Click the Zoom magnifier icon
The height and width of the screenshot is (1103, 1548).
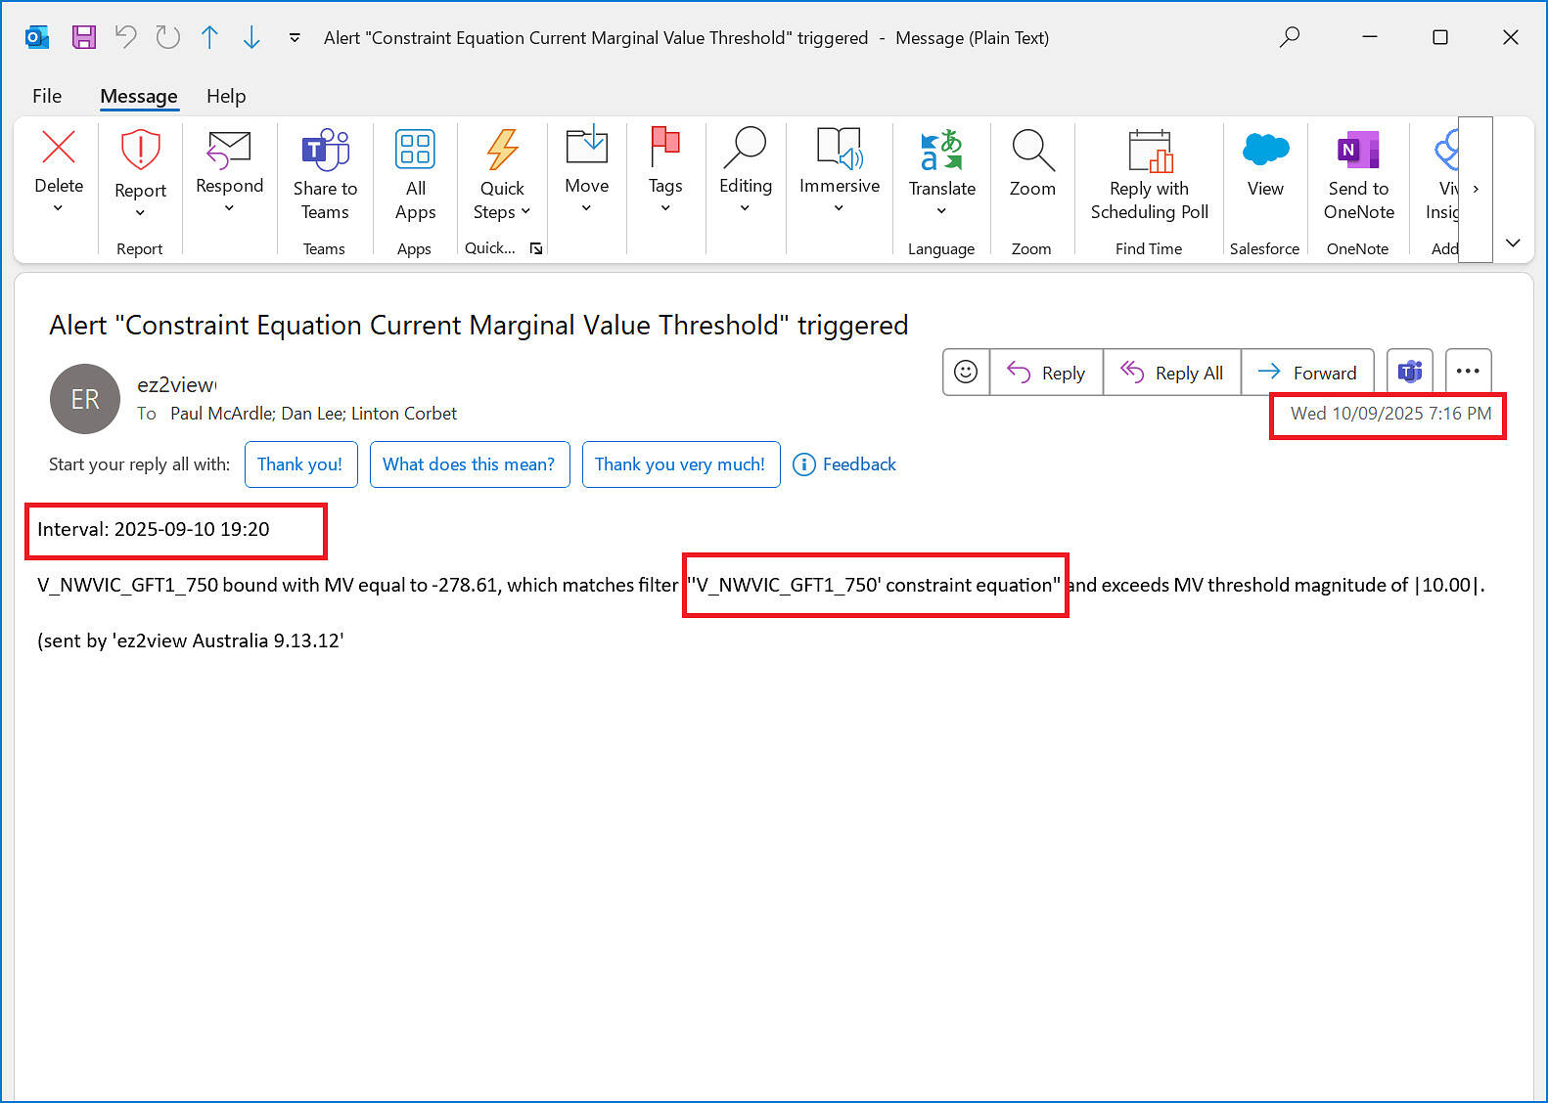(x=1032, y=150)
